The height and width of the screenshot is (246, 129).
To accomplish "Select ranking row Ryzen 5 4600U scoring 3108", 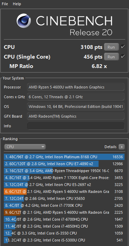I will [x=64, y=192].
